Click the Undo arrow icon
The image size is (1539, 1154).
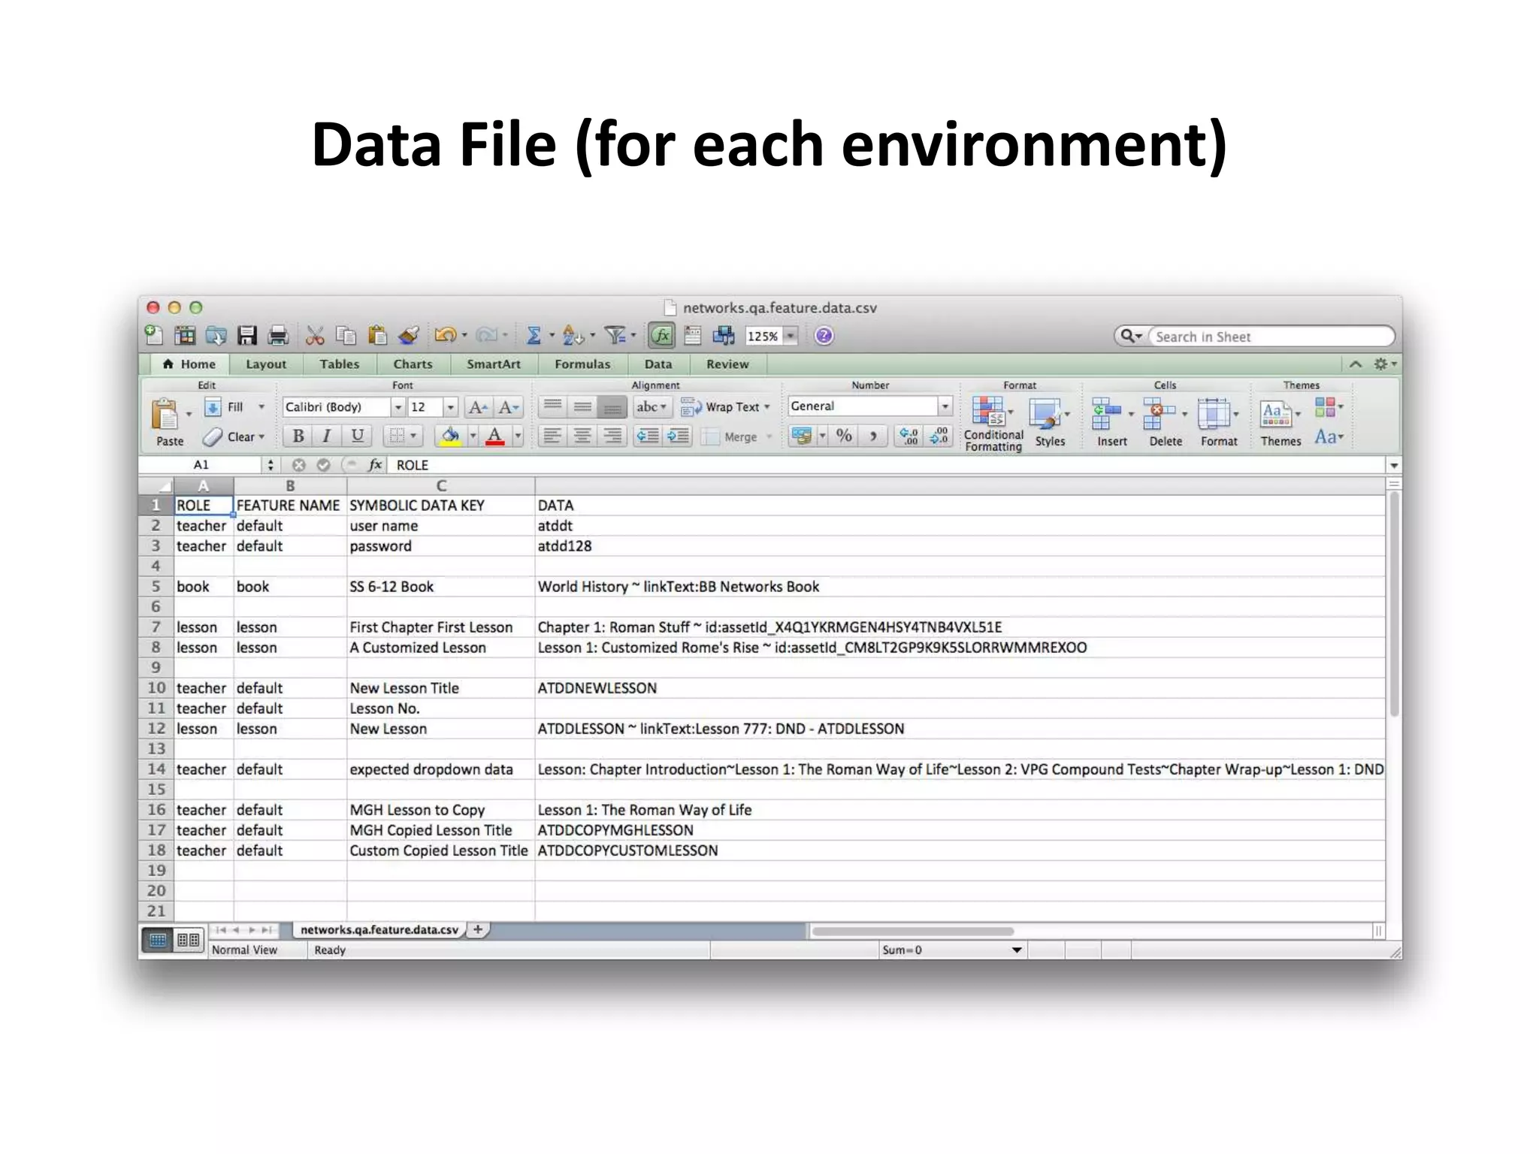445,335
